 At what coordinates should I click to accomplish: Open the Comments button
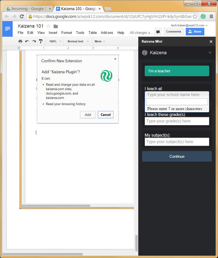[x=173, y=32]
